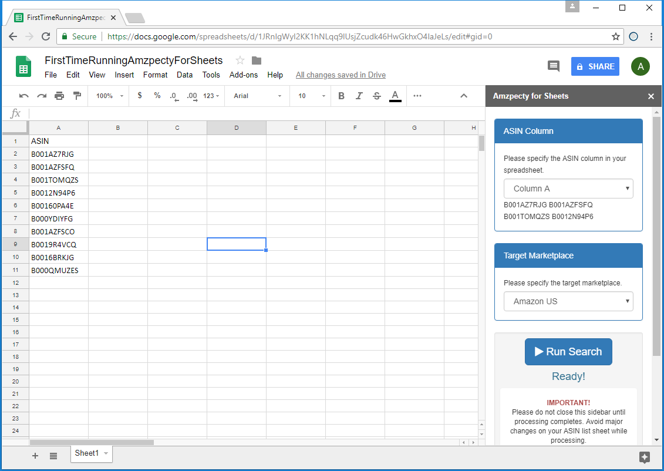This screenshot has width=664, height=471.
Task: Select the ASIN header cell A1
Action: tap(59, 141)
